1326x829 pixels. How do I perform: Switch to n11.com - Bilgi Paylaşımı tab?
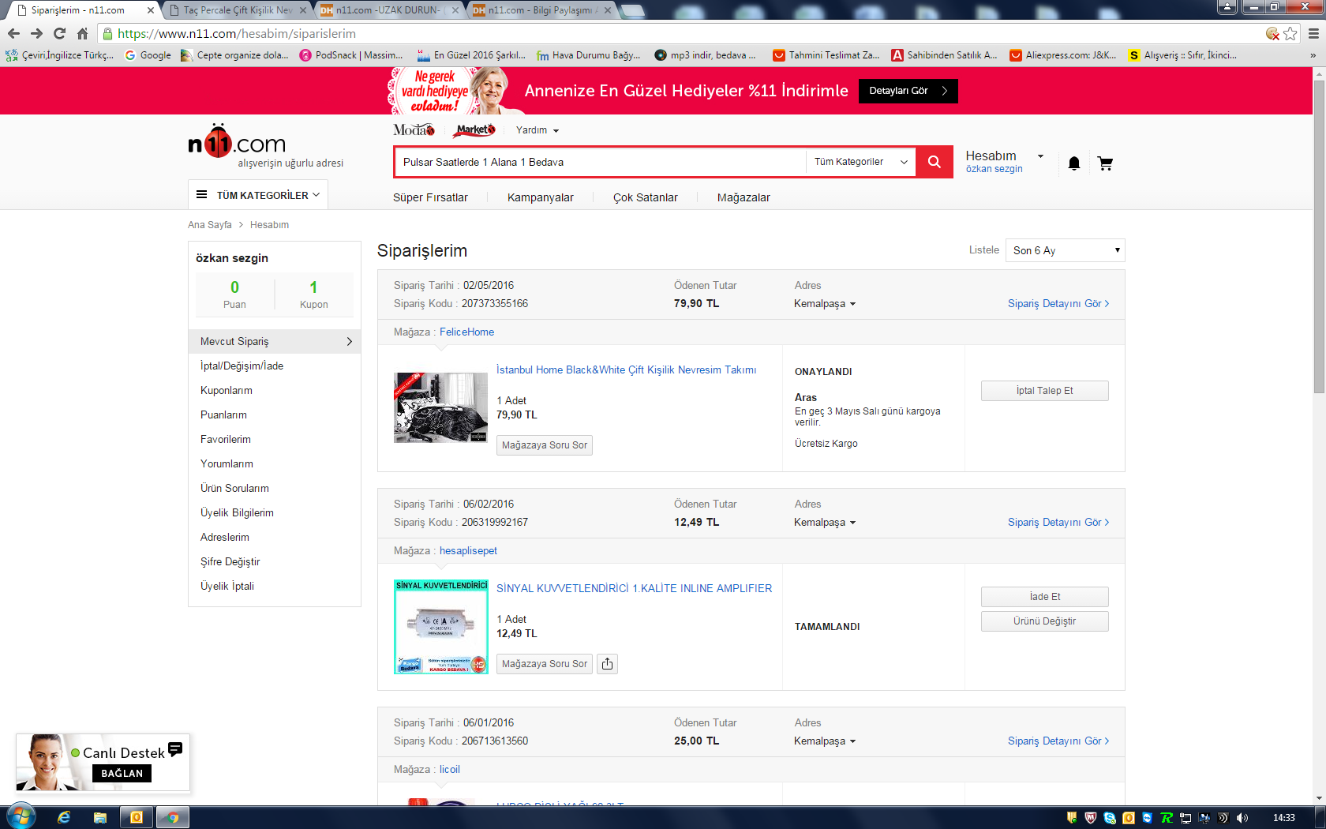tap(540, 10)
